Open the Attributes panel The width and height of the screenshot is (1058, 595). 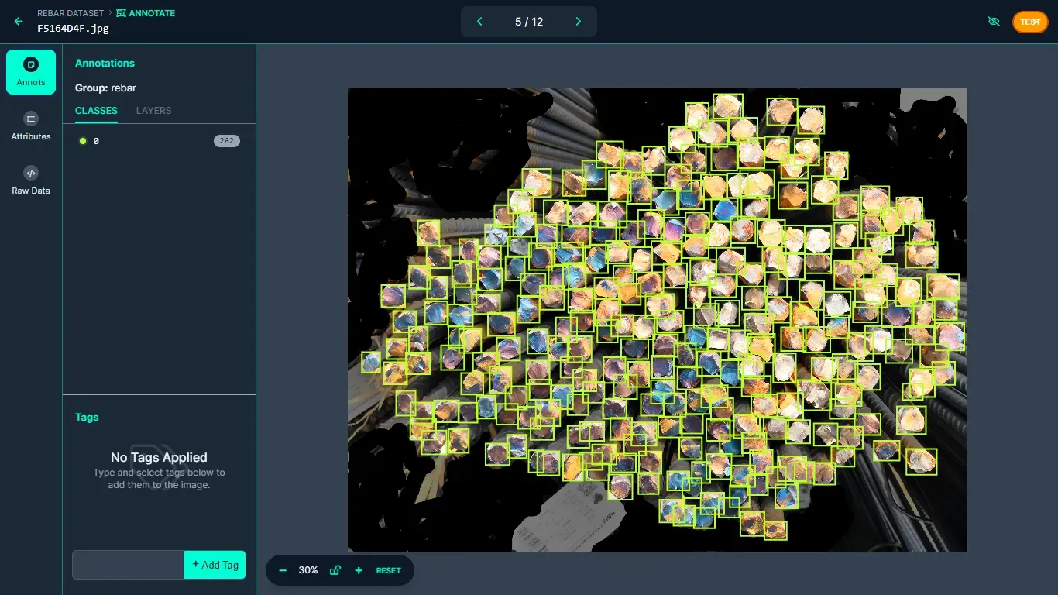click(x=30, y=126)
